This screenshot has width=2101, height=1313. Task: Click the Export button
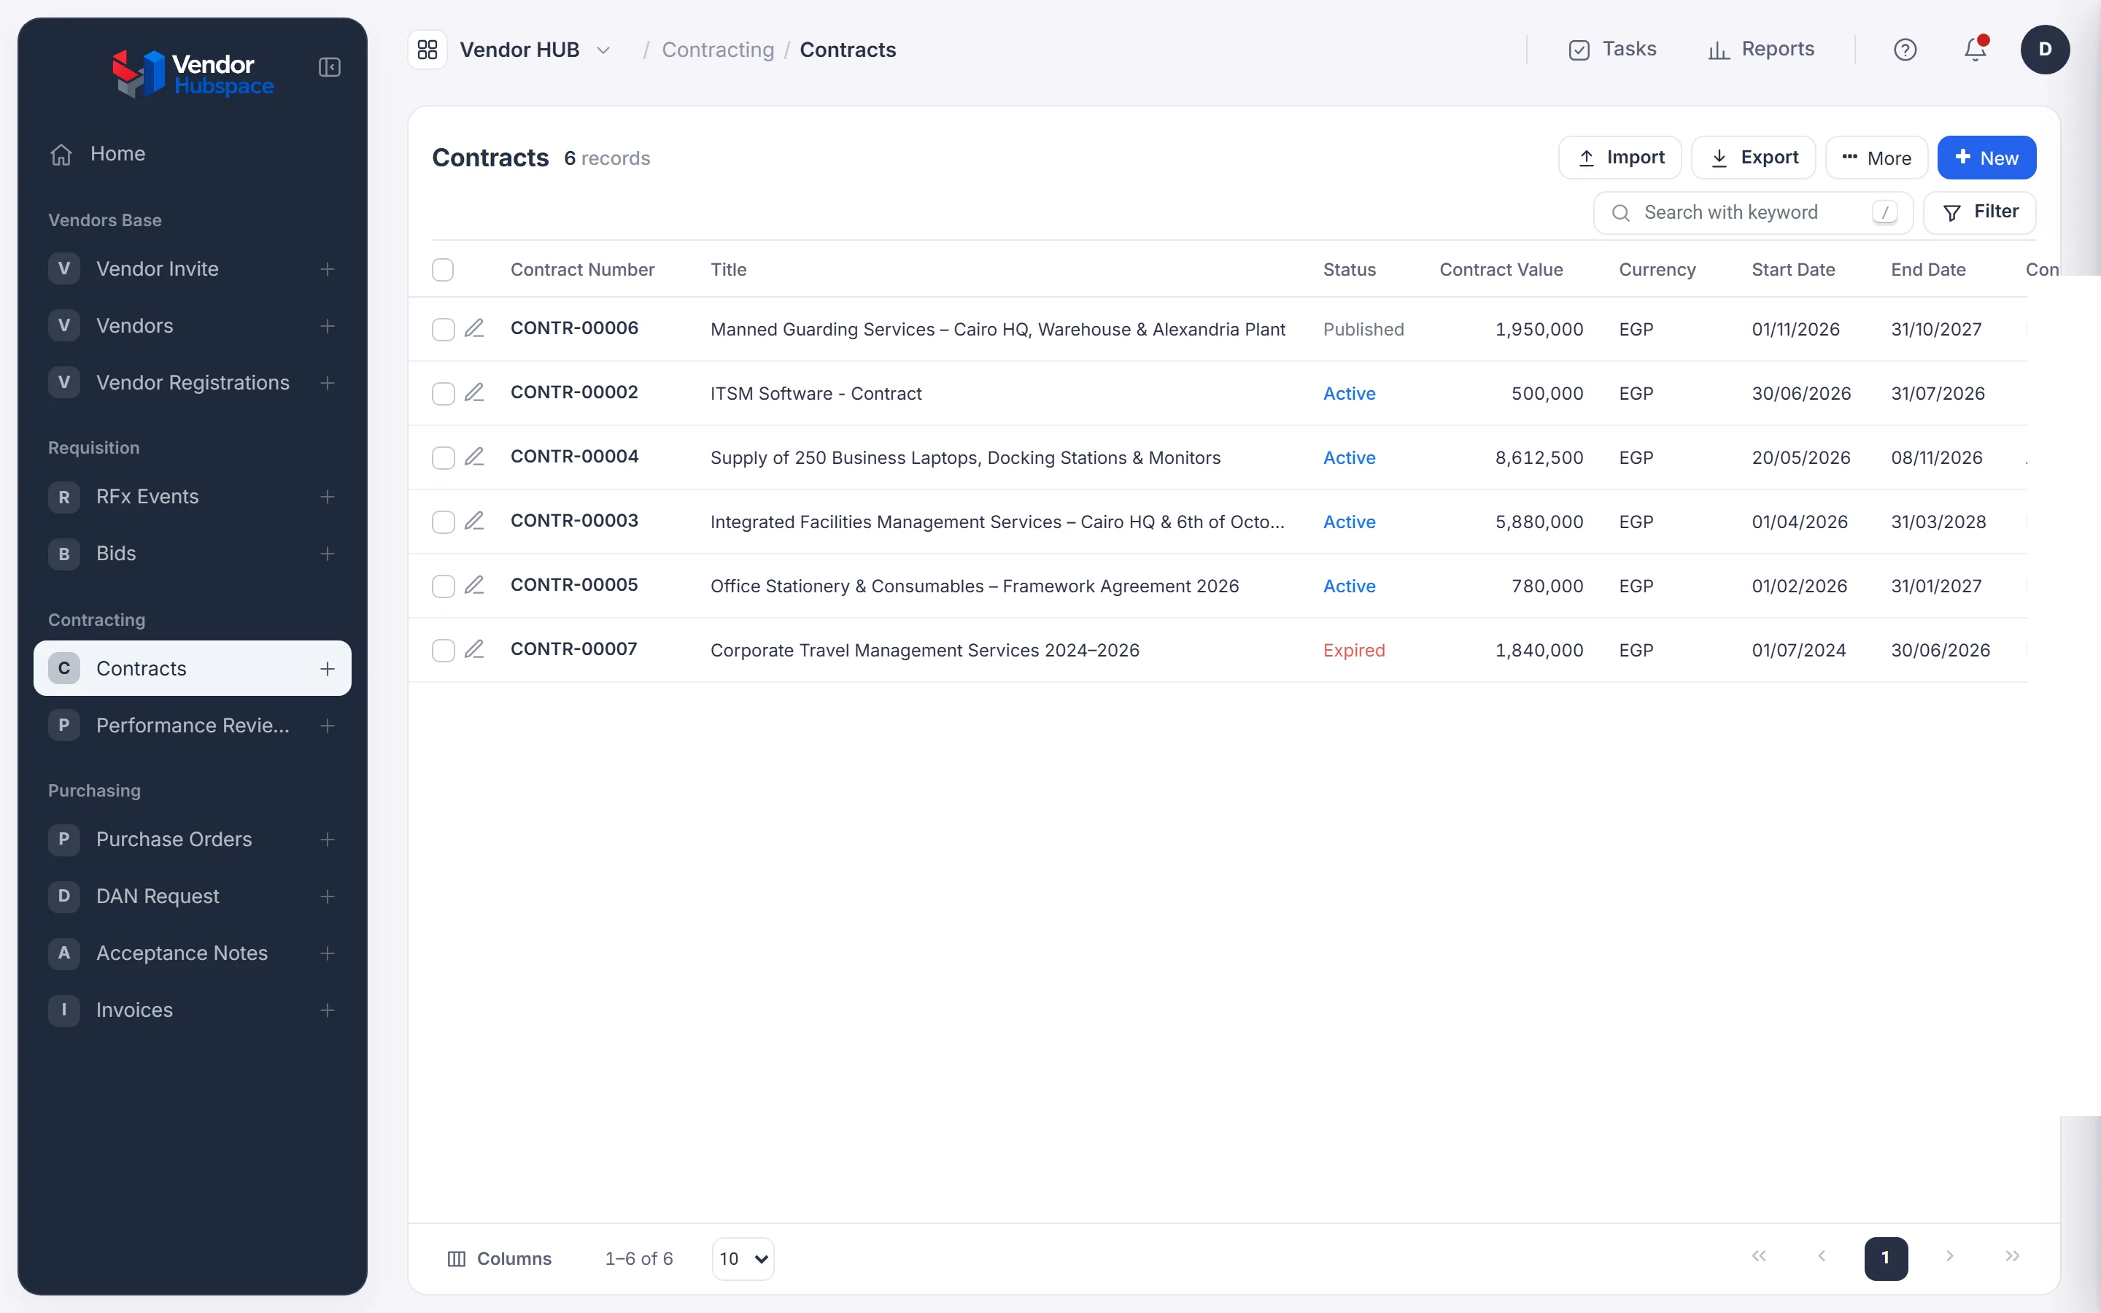point(1753,157)
